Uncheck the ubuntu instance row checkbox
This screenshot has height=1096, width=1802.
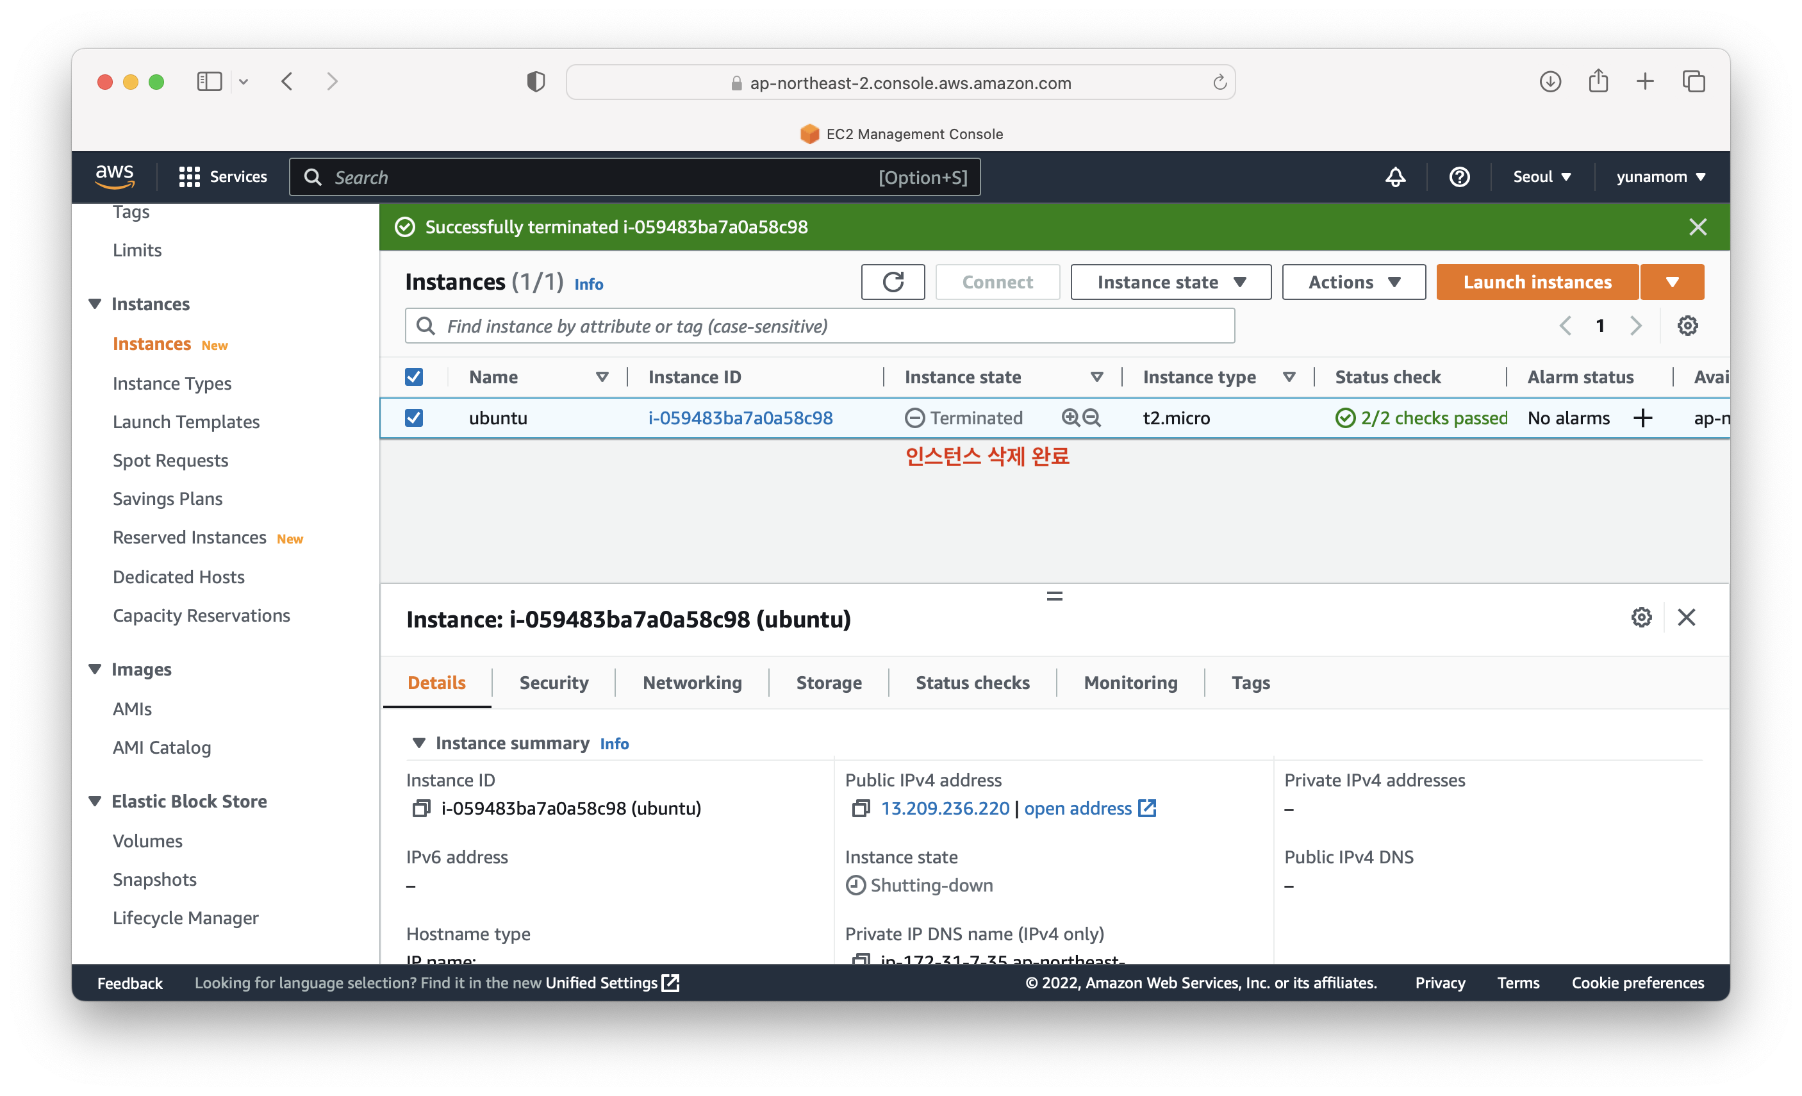click(x=414, y=418)
